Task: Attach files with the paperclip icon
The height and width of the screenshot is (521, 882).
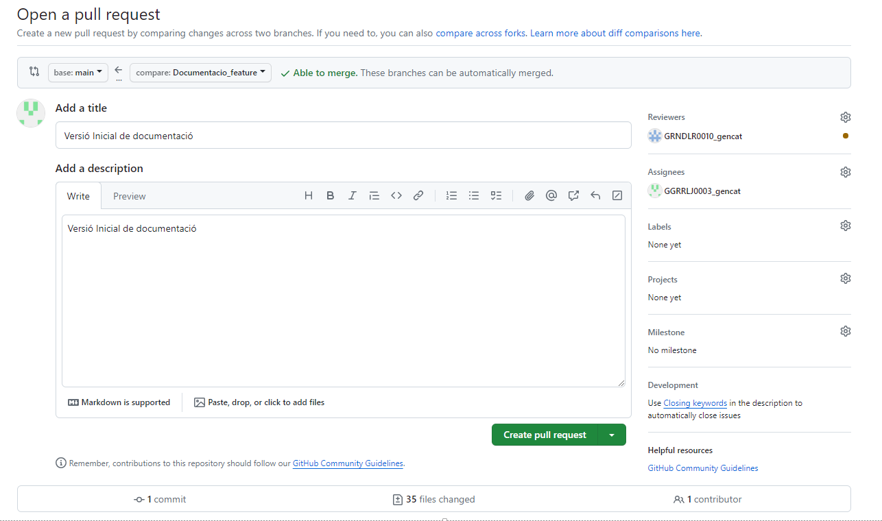Action: 529,195
